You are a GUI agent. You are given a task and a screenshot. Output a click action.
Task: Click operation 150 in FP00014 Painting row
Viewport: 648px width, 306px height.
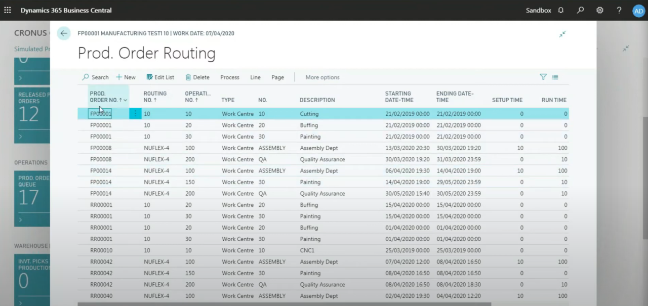pos(190,182)
